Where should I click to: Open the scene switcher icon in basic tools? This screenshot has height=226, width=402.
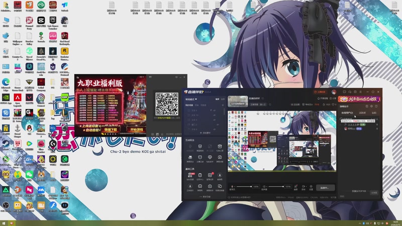pyautogui.click(x=220, y=186)
